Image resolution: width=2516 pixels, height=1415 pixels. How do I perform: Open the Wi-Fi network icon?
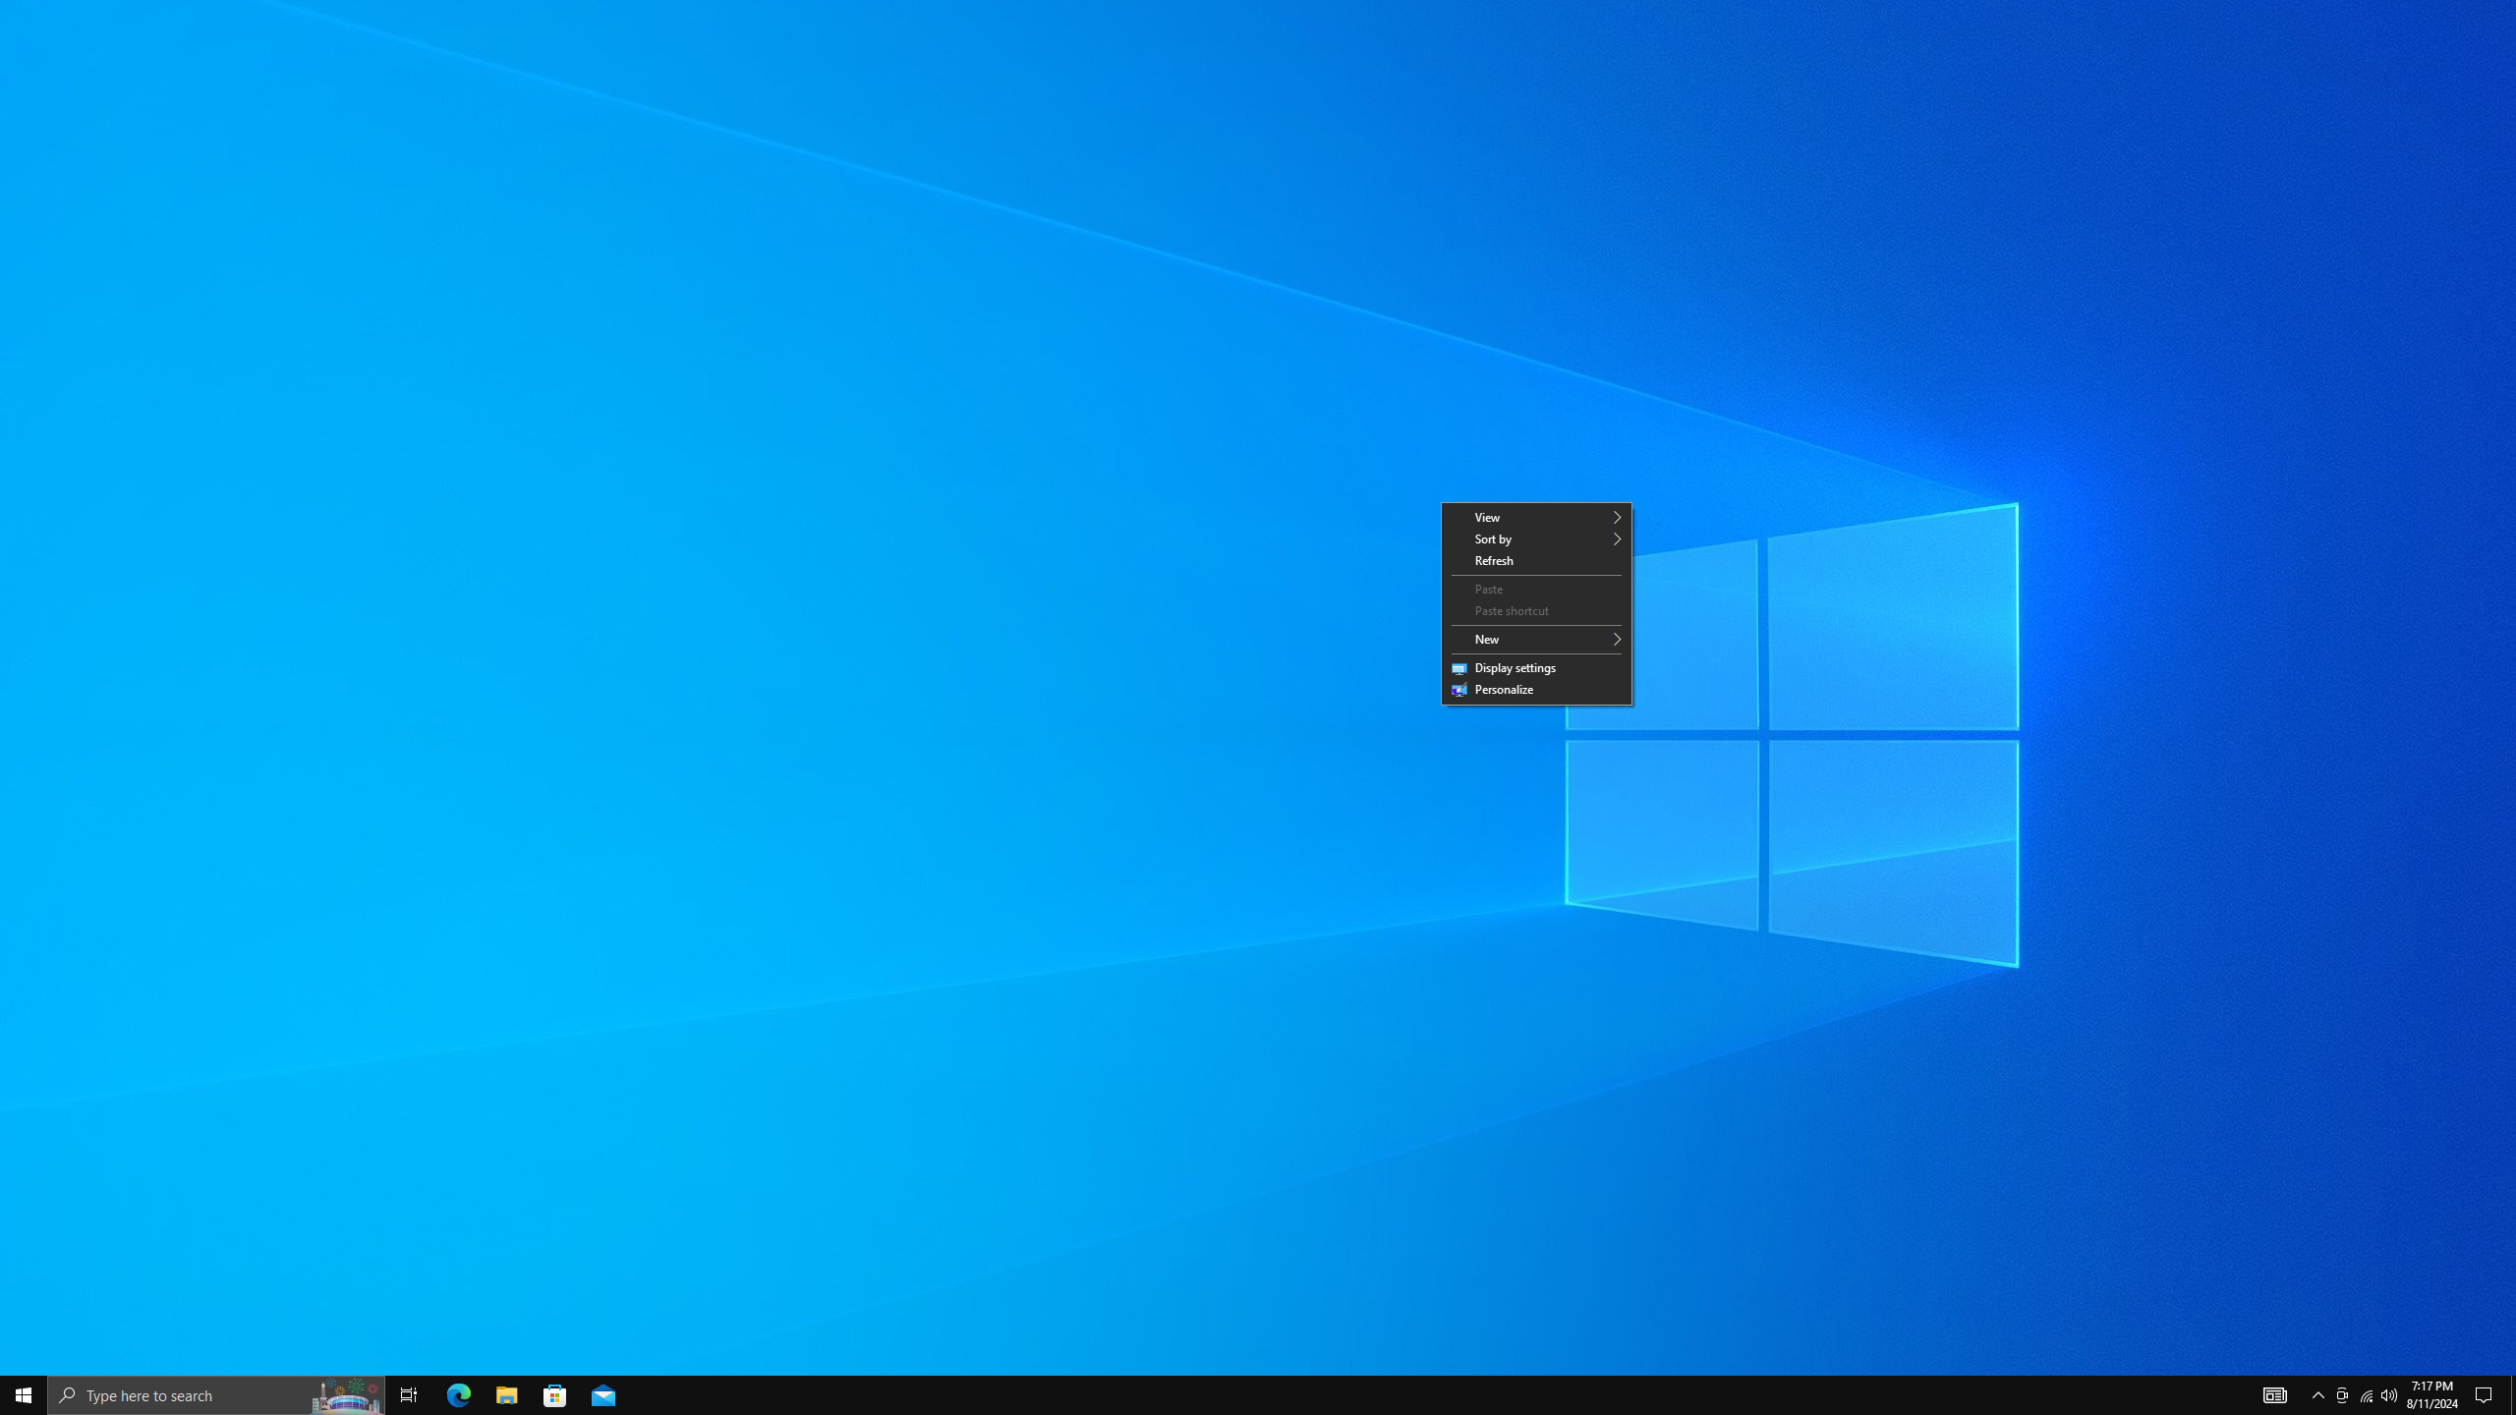point(2366,1394)
